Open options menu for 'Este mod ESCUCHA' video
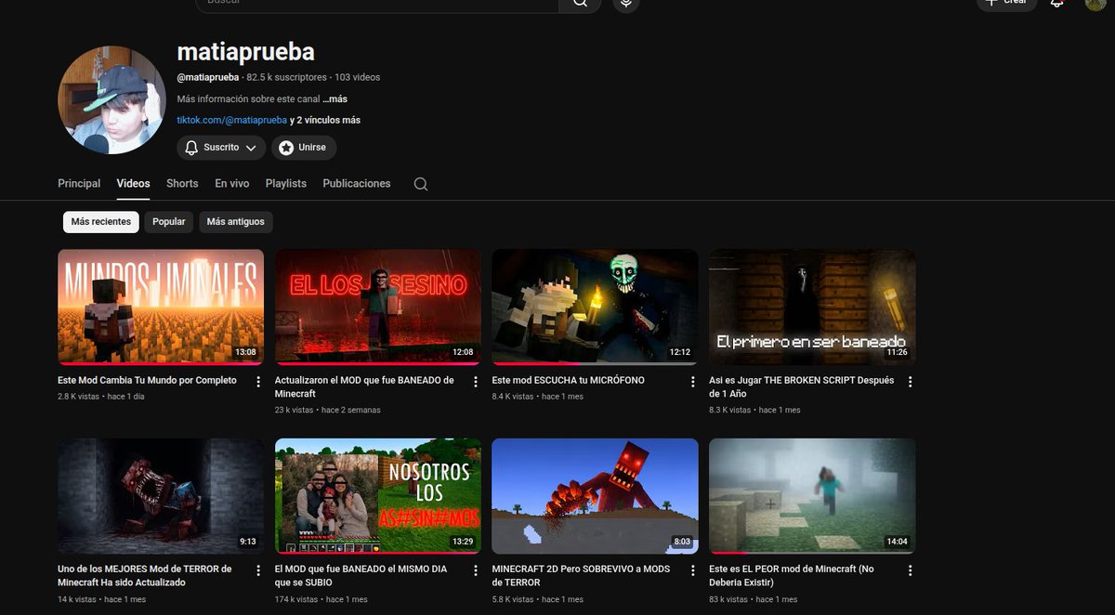The height and width of the screenshot is (615, 1115). click(692, 382)
